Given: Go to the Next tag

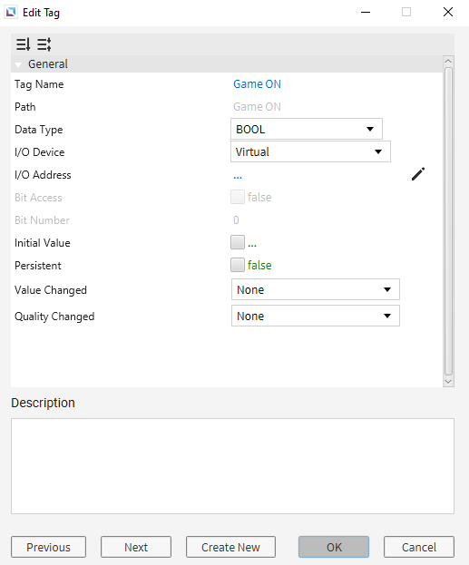Looking at the screenshot, I should tap(136, 547).
